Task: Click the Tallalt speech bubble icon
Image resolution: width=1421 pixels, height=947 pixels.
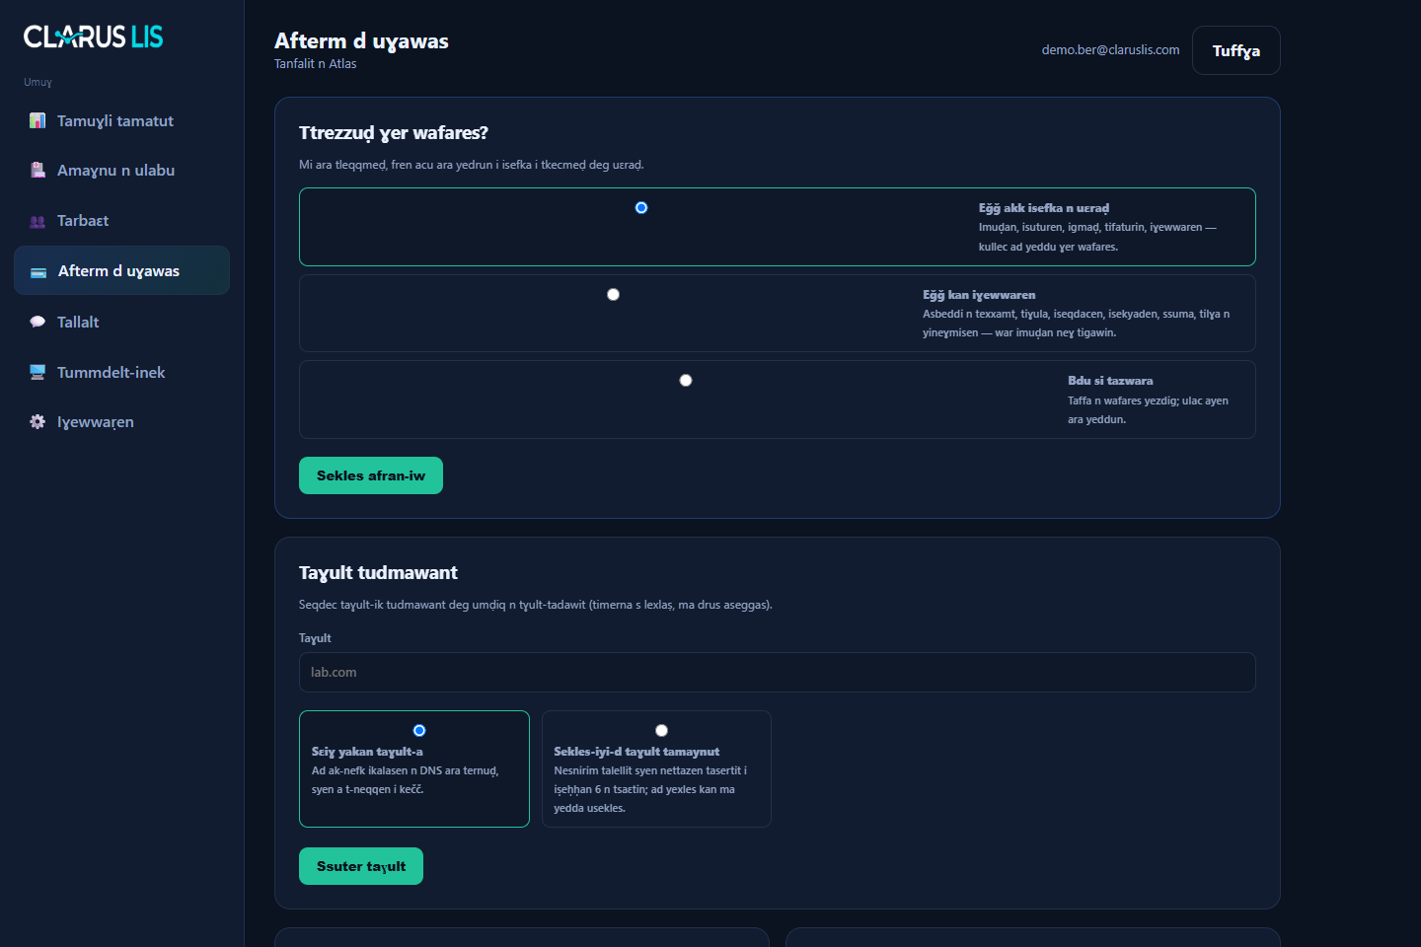Action: pyautogui.click(x=37, y=322)
